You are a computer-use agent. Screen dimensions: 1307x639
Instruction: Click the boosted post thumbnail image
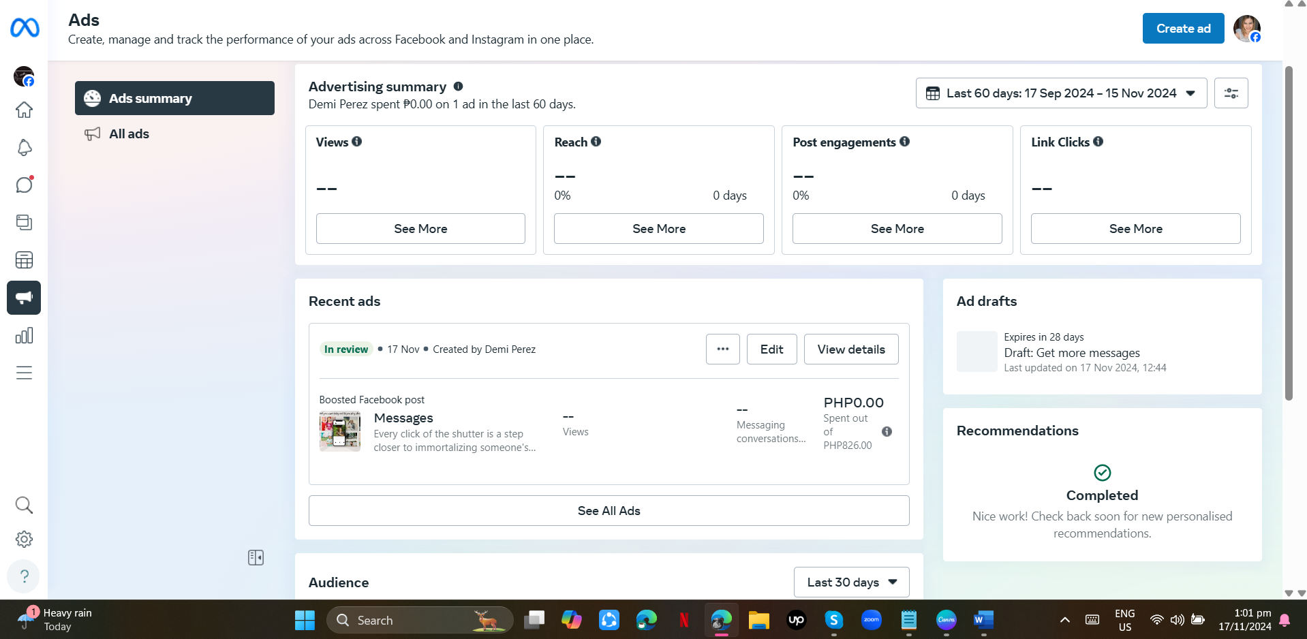(x=340, y=431)
